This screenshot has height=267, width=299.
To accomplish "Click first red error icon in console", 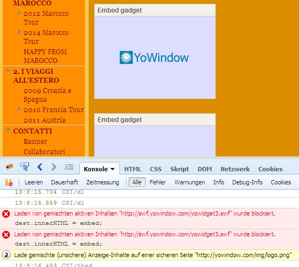I will (x=6, y=214).
